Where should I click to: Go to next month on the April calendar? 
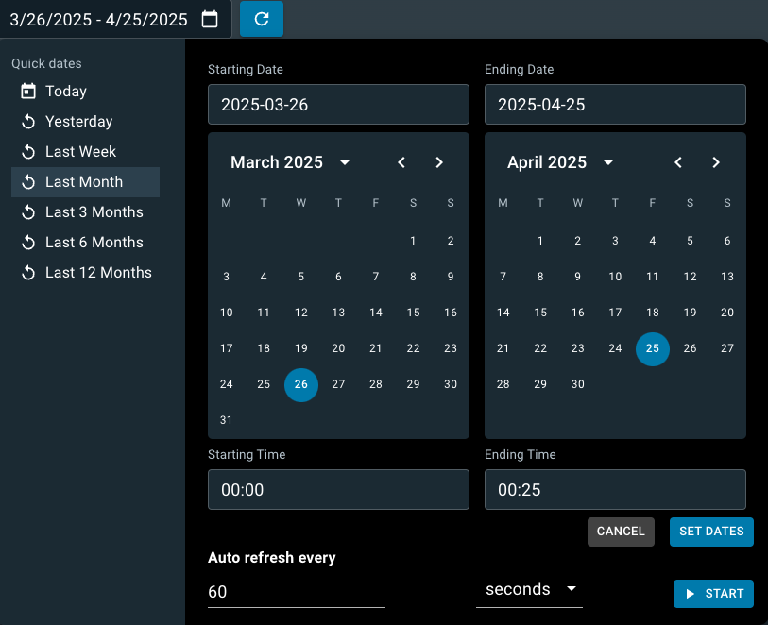coord(715,161)
